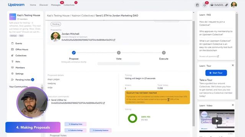Viewport: 245px width, 137px height.
Task: Click Jordan Mitchell's profile photo
Action: click(x=56, y=37)
